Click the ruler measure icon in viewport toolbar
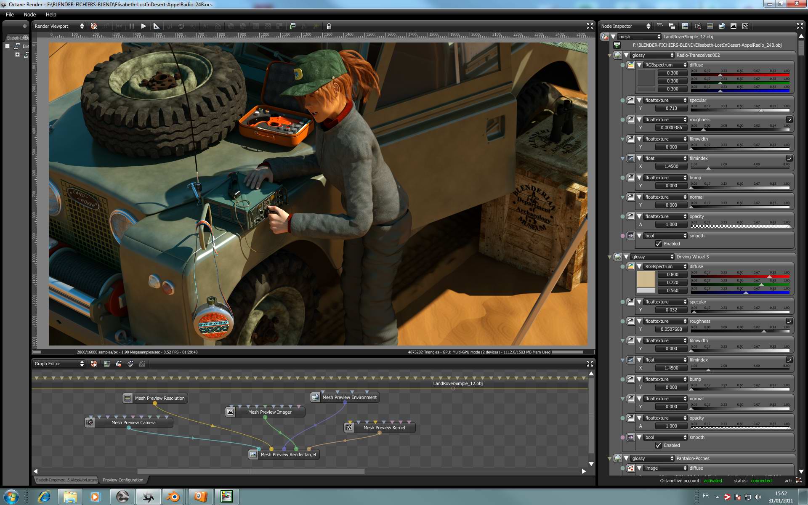Viewport: 808px width, 505px height. 156,26
